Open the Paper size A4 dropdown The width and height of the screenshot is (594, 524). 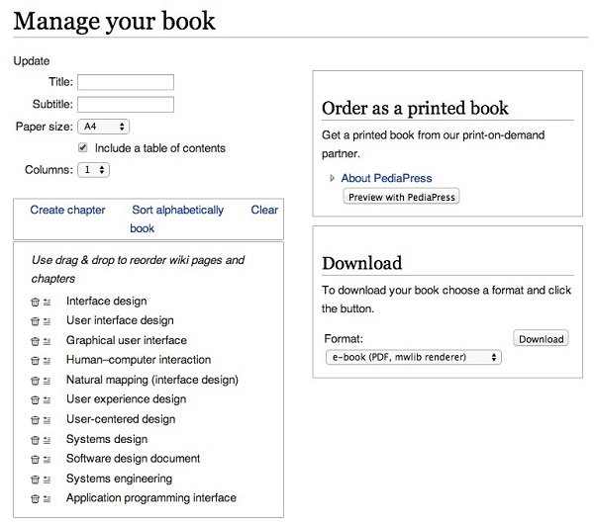point(103,127)
